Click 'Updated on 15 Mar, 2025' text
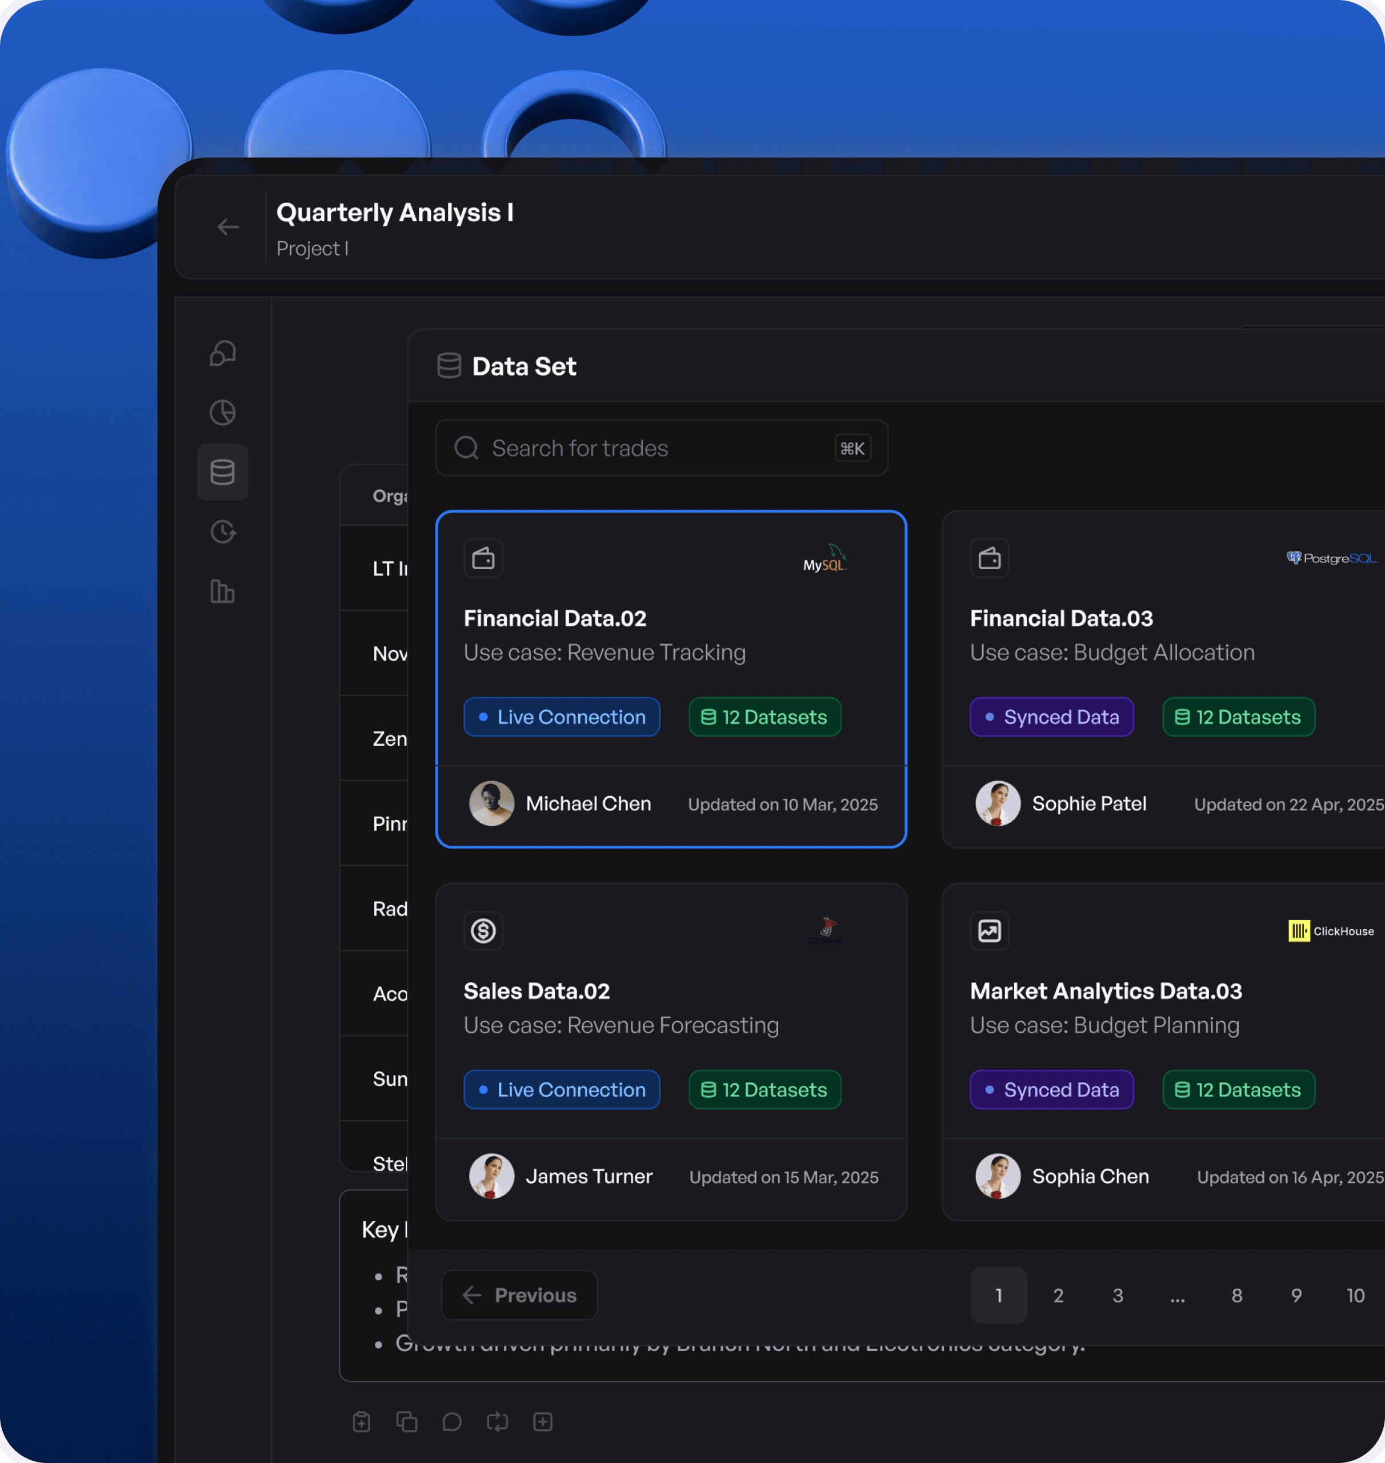Viewport: 1385px width, 1463px height. coord(784,1177)
